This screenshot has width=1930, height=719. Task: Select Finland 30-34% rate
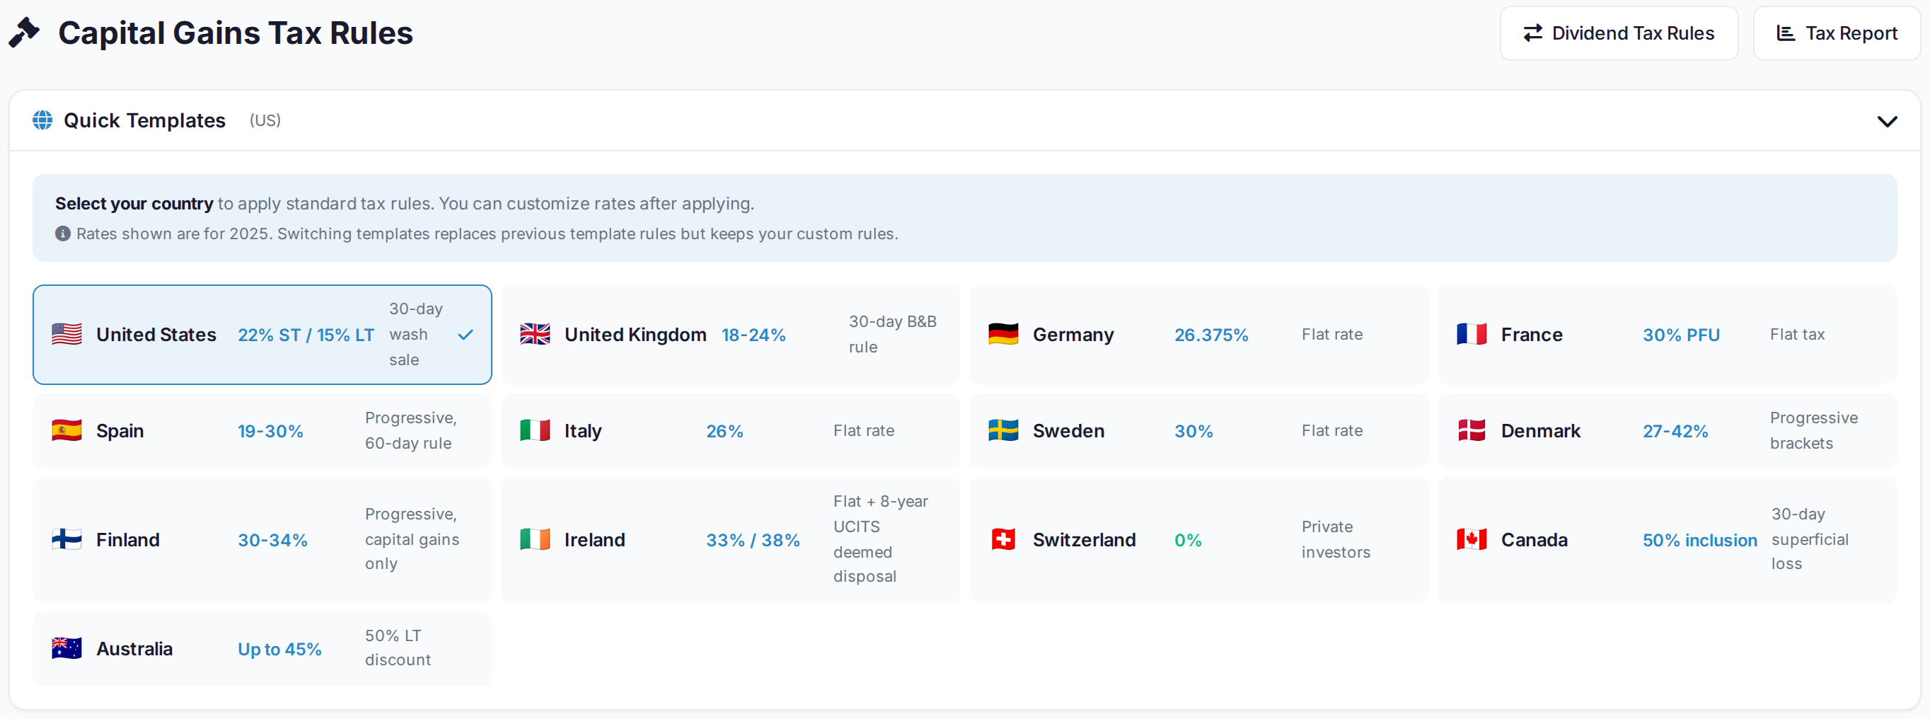point(272,540)
